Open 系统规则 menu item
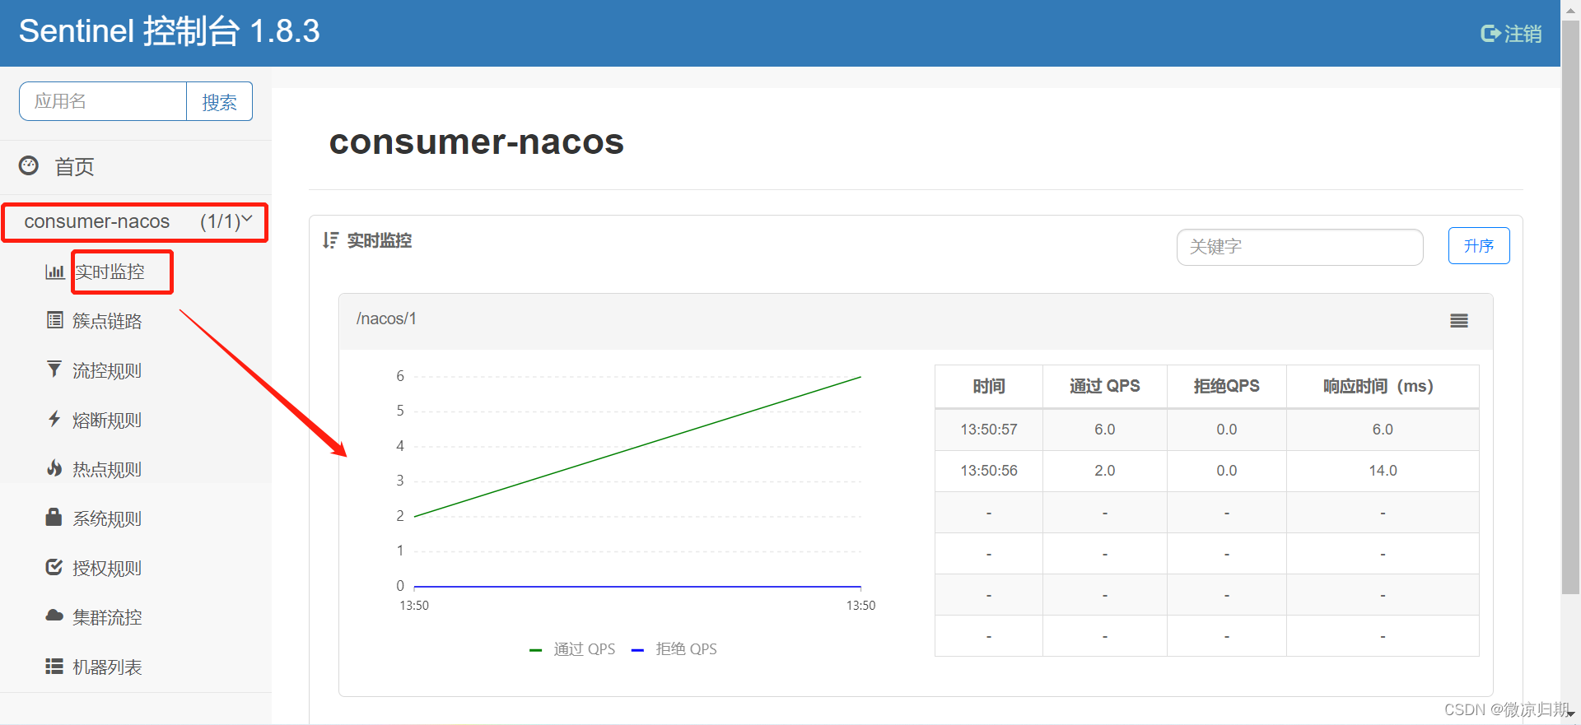This screenshot has width=1581, height=725. 107,518
